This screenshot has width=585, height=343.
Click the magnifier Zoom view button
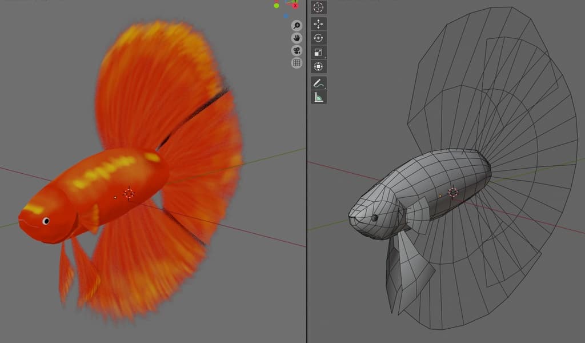click(296, 25)
